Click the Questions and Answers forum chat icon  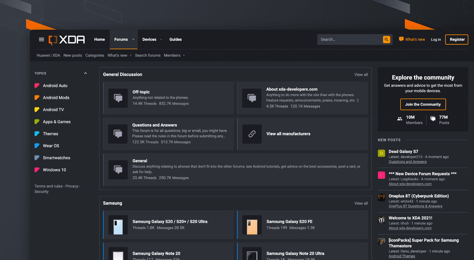[118, 134]
